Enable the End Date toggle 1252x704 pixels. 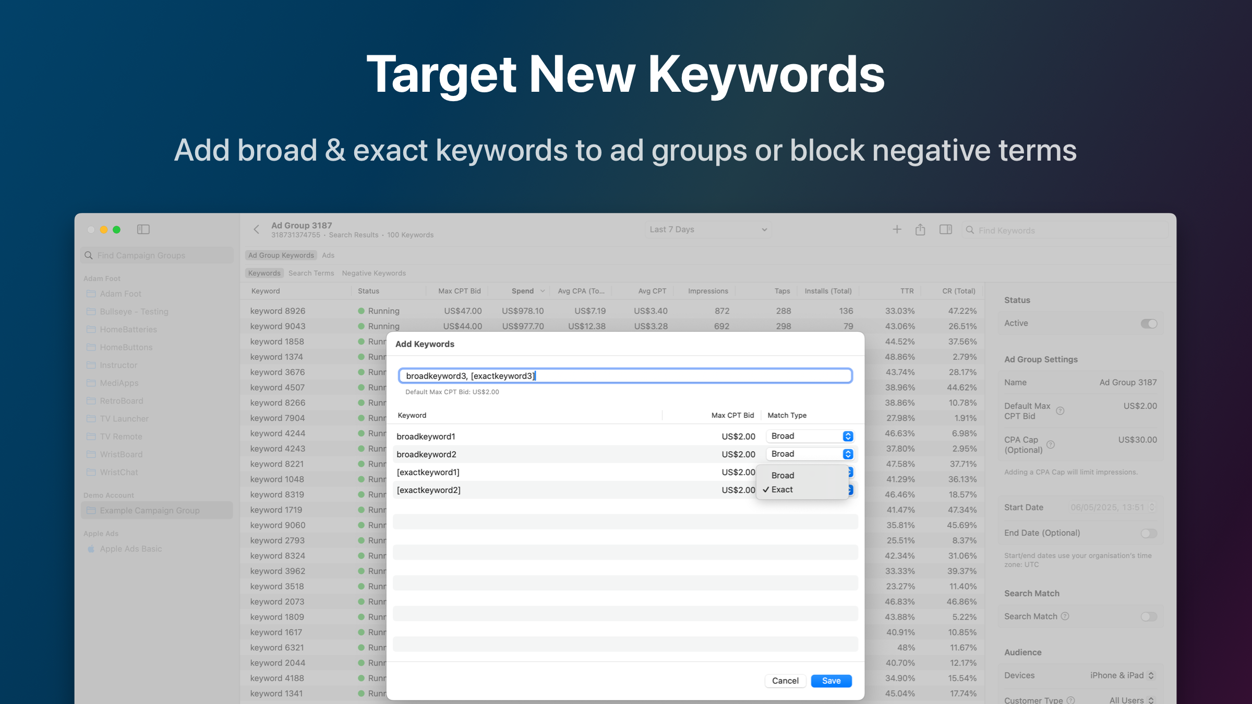pyautogui.click(x=1148, y=533)
